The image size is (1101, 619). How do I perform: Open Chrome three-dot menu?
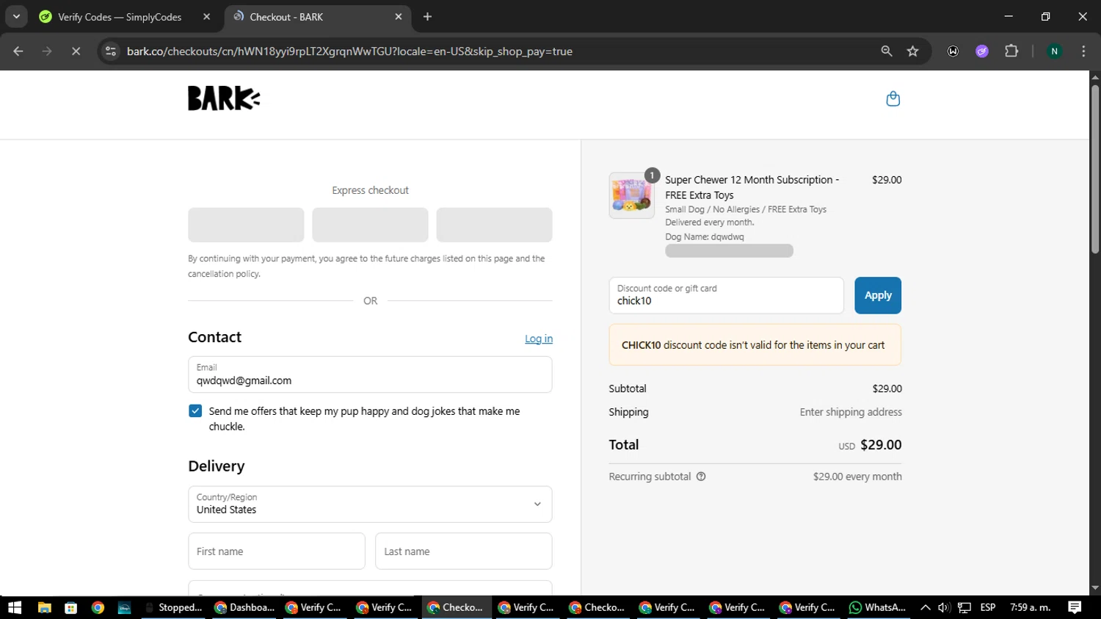[x=1083, y=51]
